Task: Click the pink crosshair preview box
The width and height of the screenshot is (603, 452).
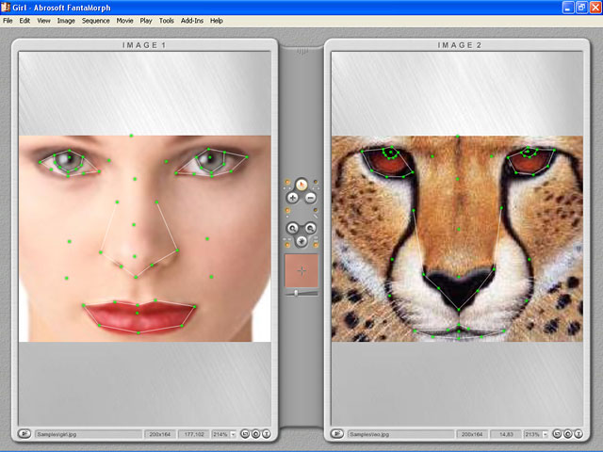Action: [301, 270]
